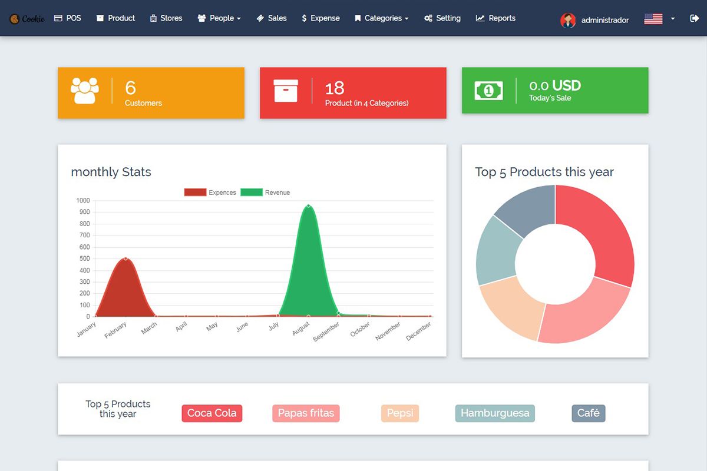
Task: Click the Cookie logo in navbar
Action: pyautogui.click(x=27, y=18)
